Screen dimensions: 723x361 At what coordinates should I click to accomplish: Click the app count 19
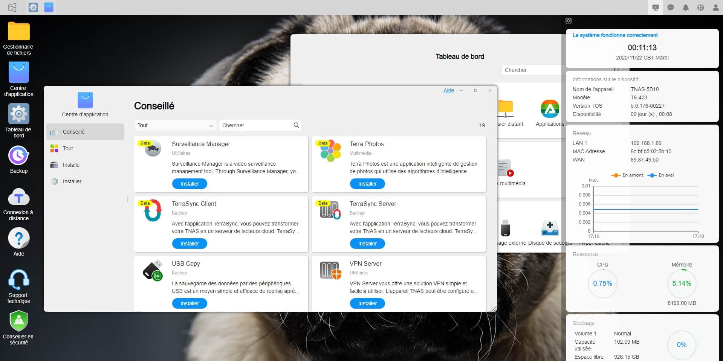(x=482, y=125)
